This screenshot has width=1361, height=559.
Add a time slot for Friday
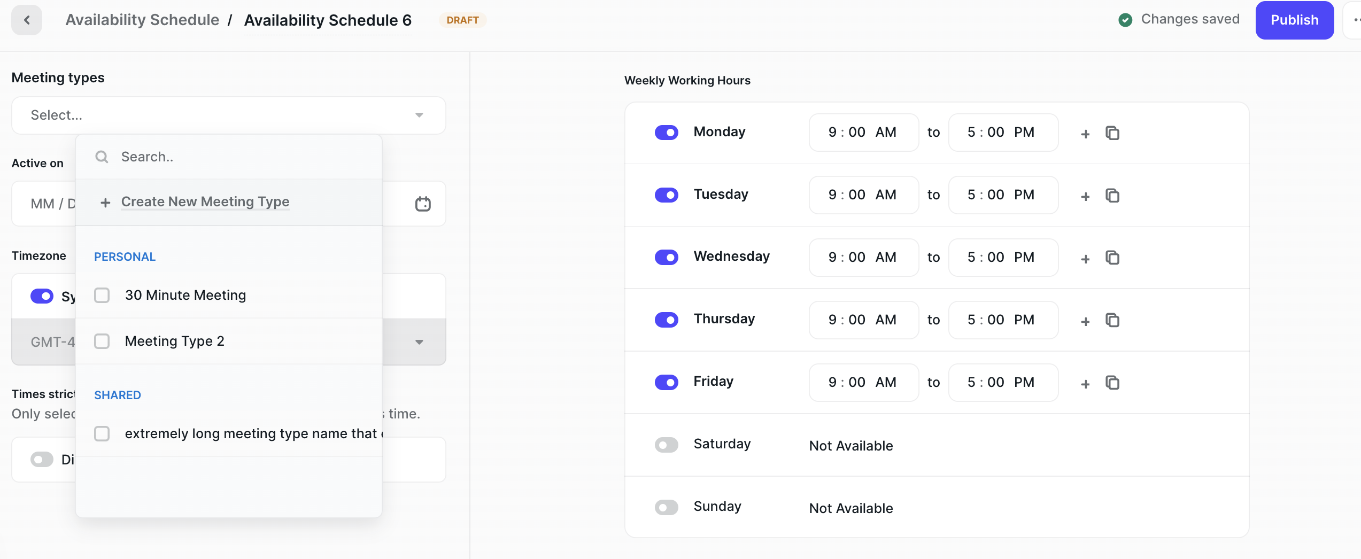tap(1085, 384)
